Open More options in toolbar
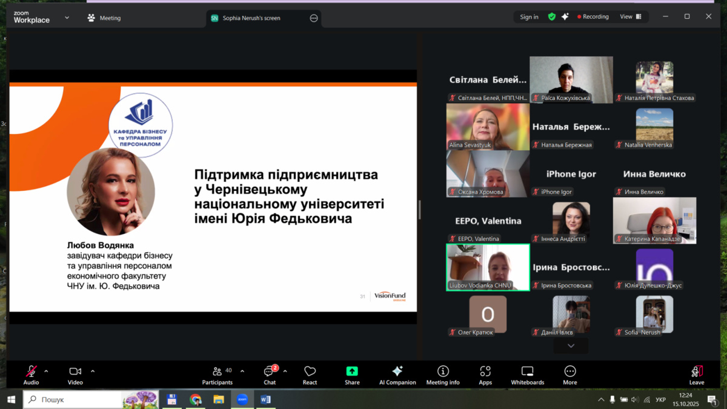 click(x=569, y=374)
